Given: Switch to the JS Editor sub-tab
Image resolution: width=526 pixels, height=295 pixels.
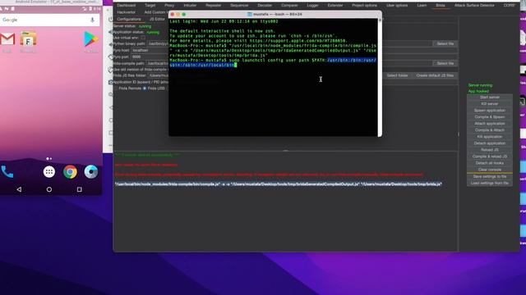Looking at the screenshot, I should 157,19.
